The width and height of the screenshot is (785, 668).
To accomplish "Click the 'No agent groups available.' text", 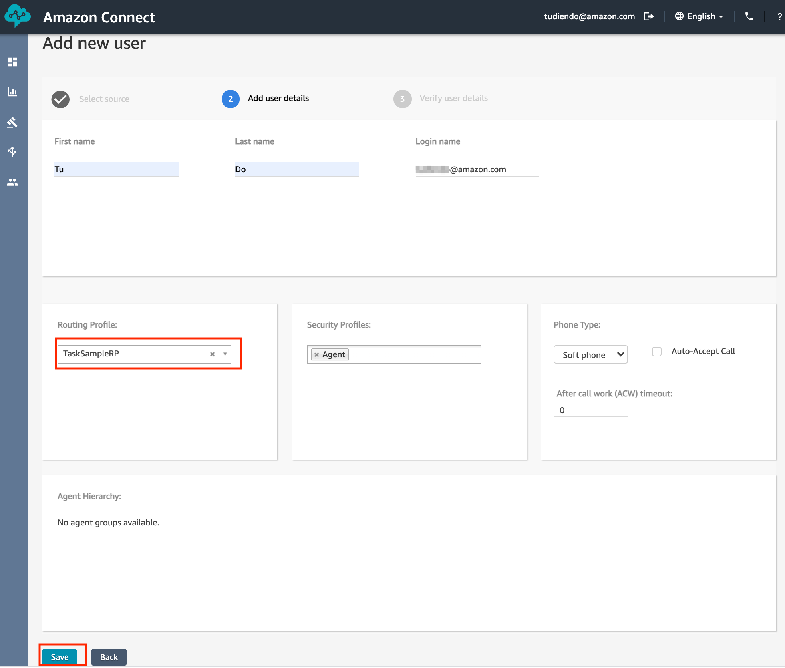I will [x=109, y=523].
